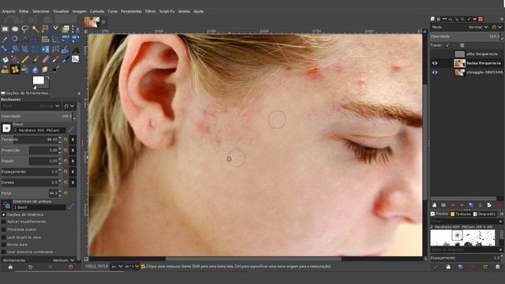Reset Força to default value
505x284 pixels.
[x=65, y=193]
